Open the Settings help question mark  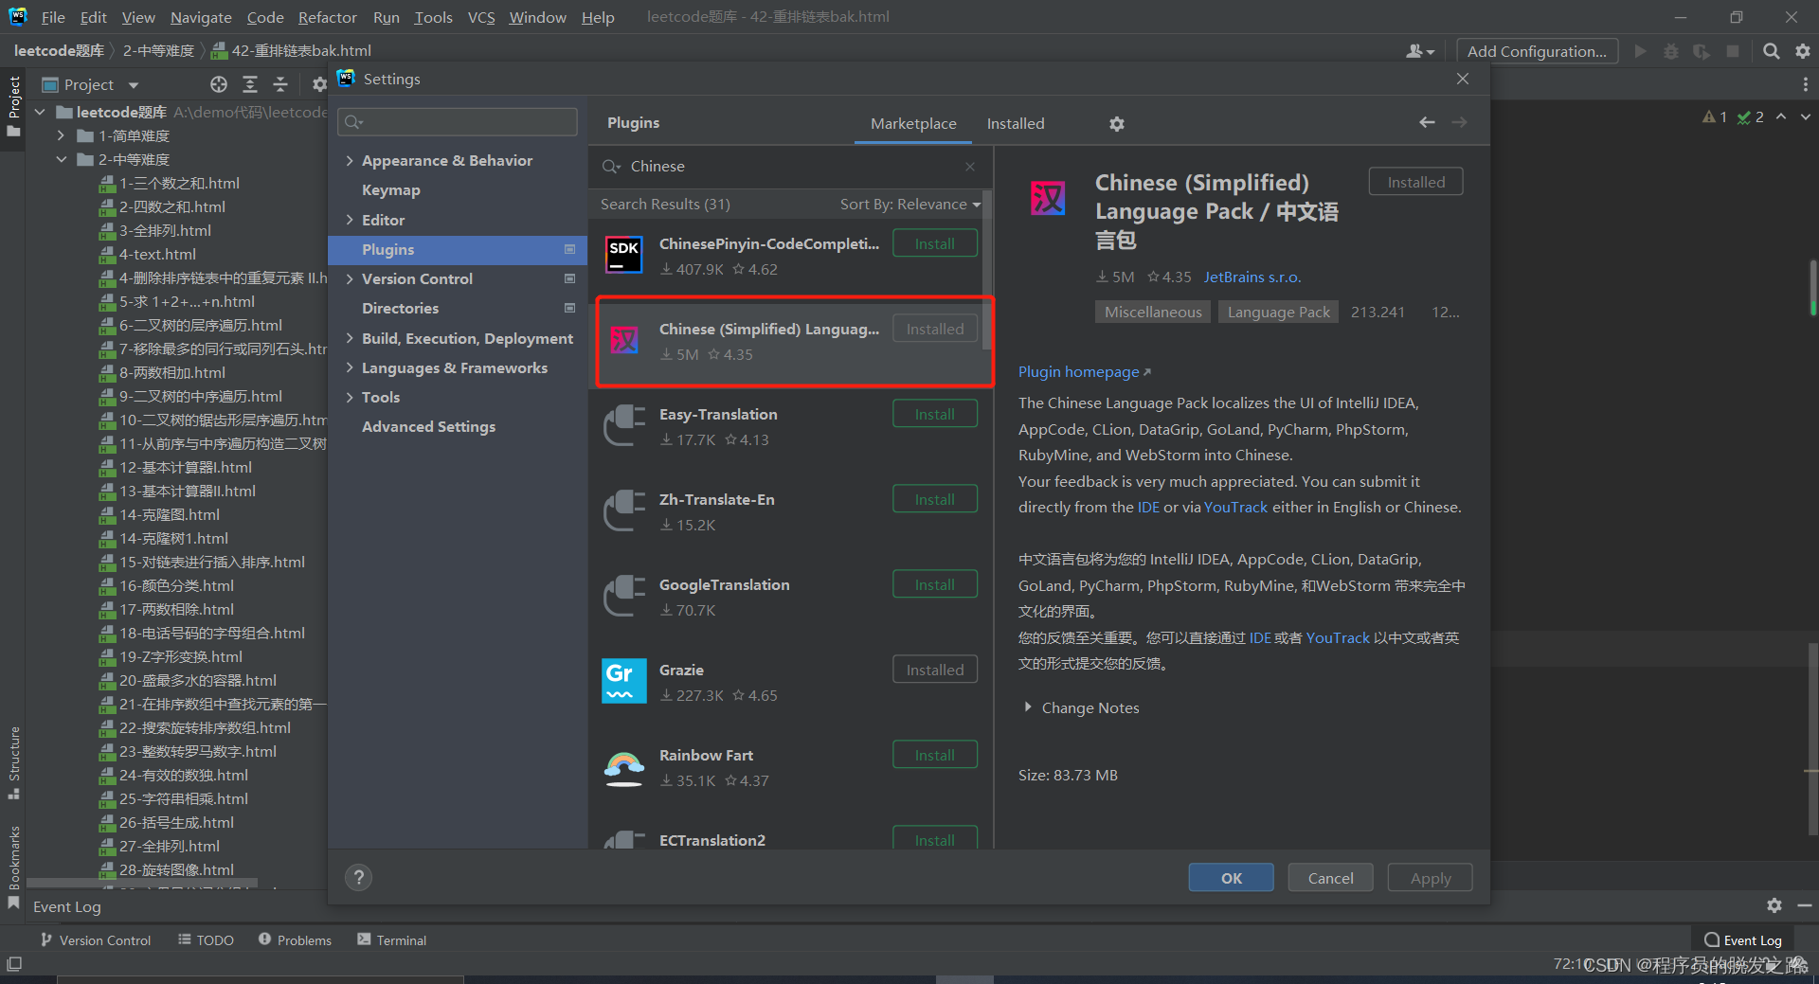(x=358, y=878)
